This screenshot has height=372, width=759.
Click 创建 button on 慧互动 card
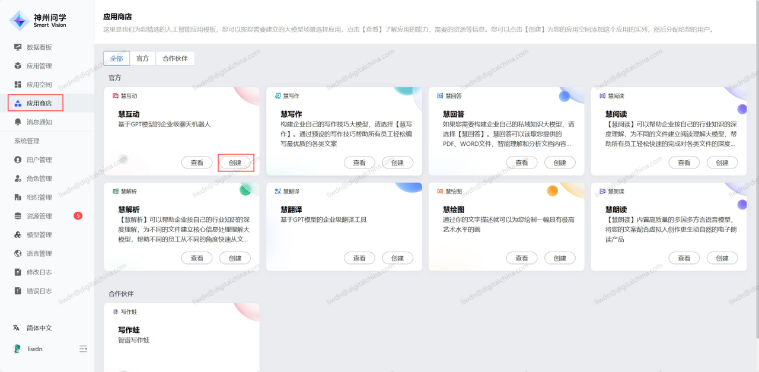pyautogui.click(x=235, y=163)
